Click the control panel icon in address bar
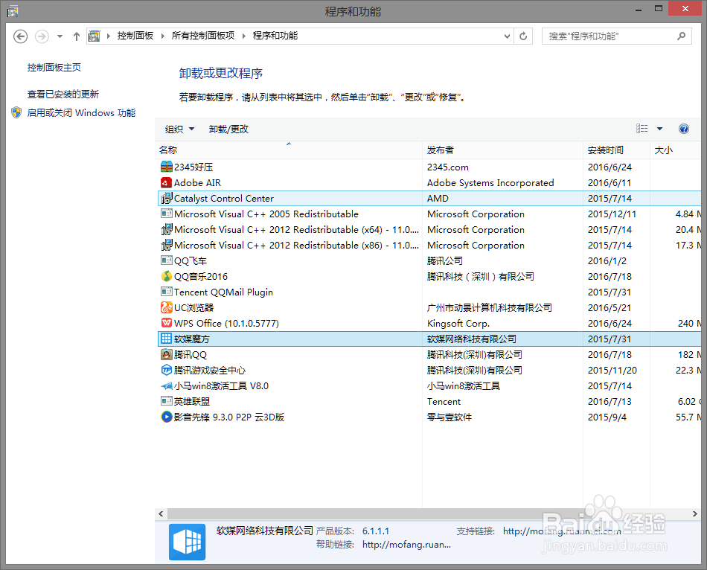This screenshot has width=707, height=570. point(95,36)
